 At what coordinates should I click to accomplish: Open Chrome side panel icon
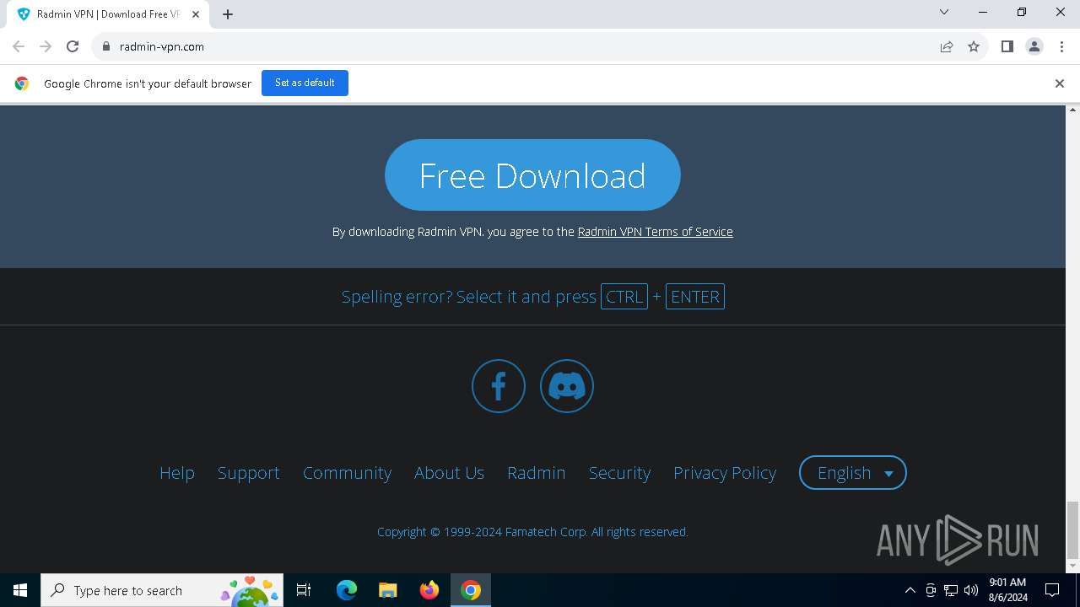[x=1007, y=46]
